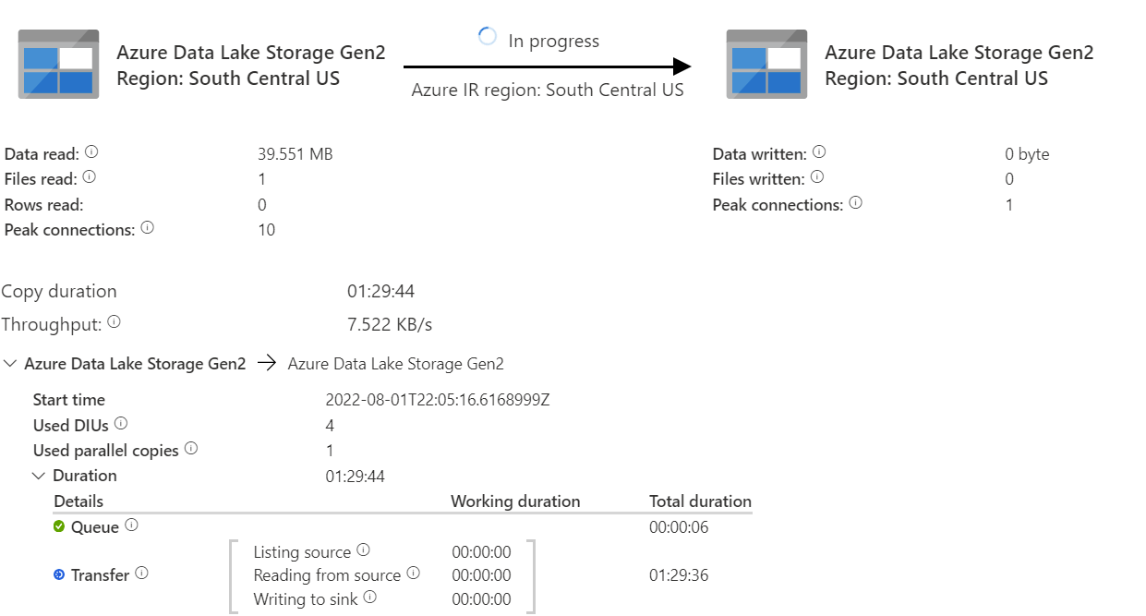1146x616 pixels.
Task: Click the Total duration column header
Action: coord(699,501)
